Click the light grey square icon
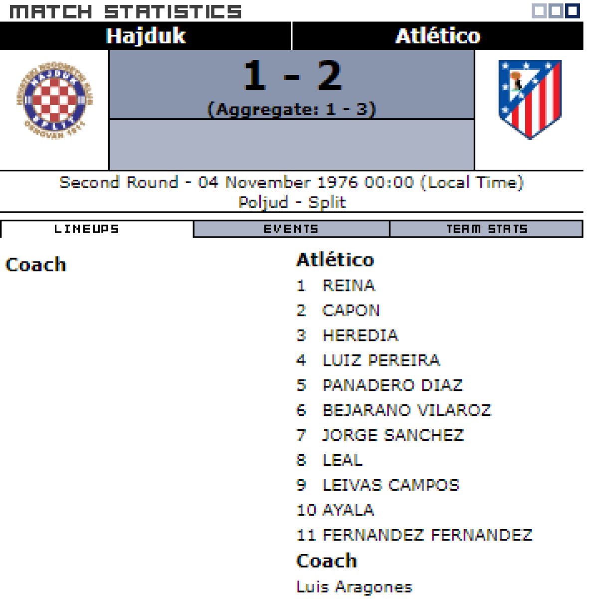 coord(540,10)
